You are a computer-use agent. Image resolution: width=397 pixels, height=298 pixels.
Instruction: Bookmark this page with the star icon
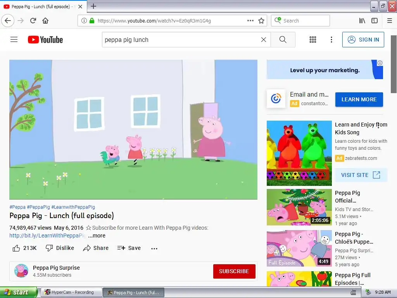[261, 21]
